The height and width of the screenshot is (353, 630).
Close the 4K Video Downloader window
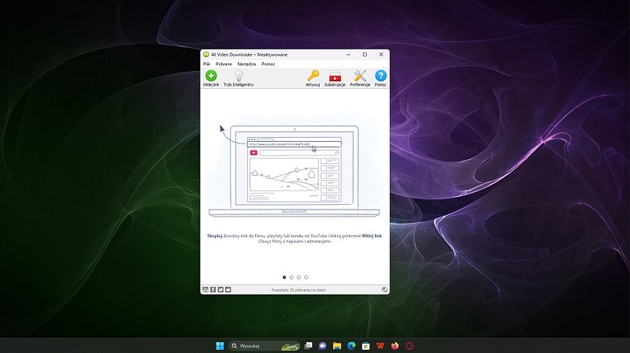381,54
